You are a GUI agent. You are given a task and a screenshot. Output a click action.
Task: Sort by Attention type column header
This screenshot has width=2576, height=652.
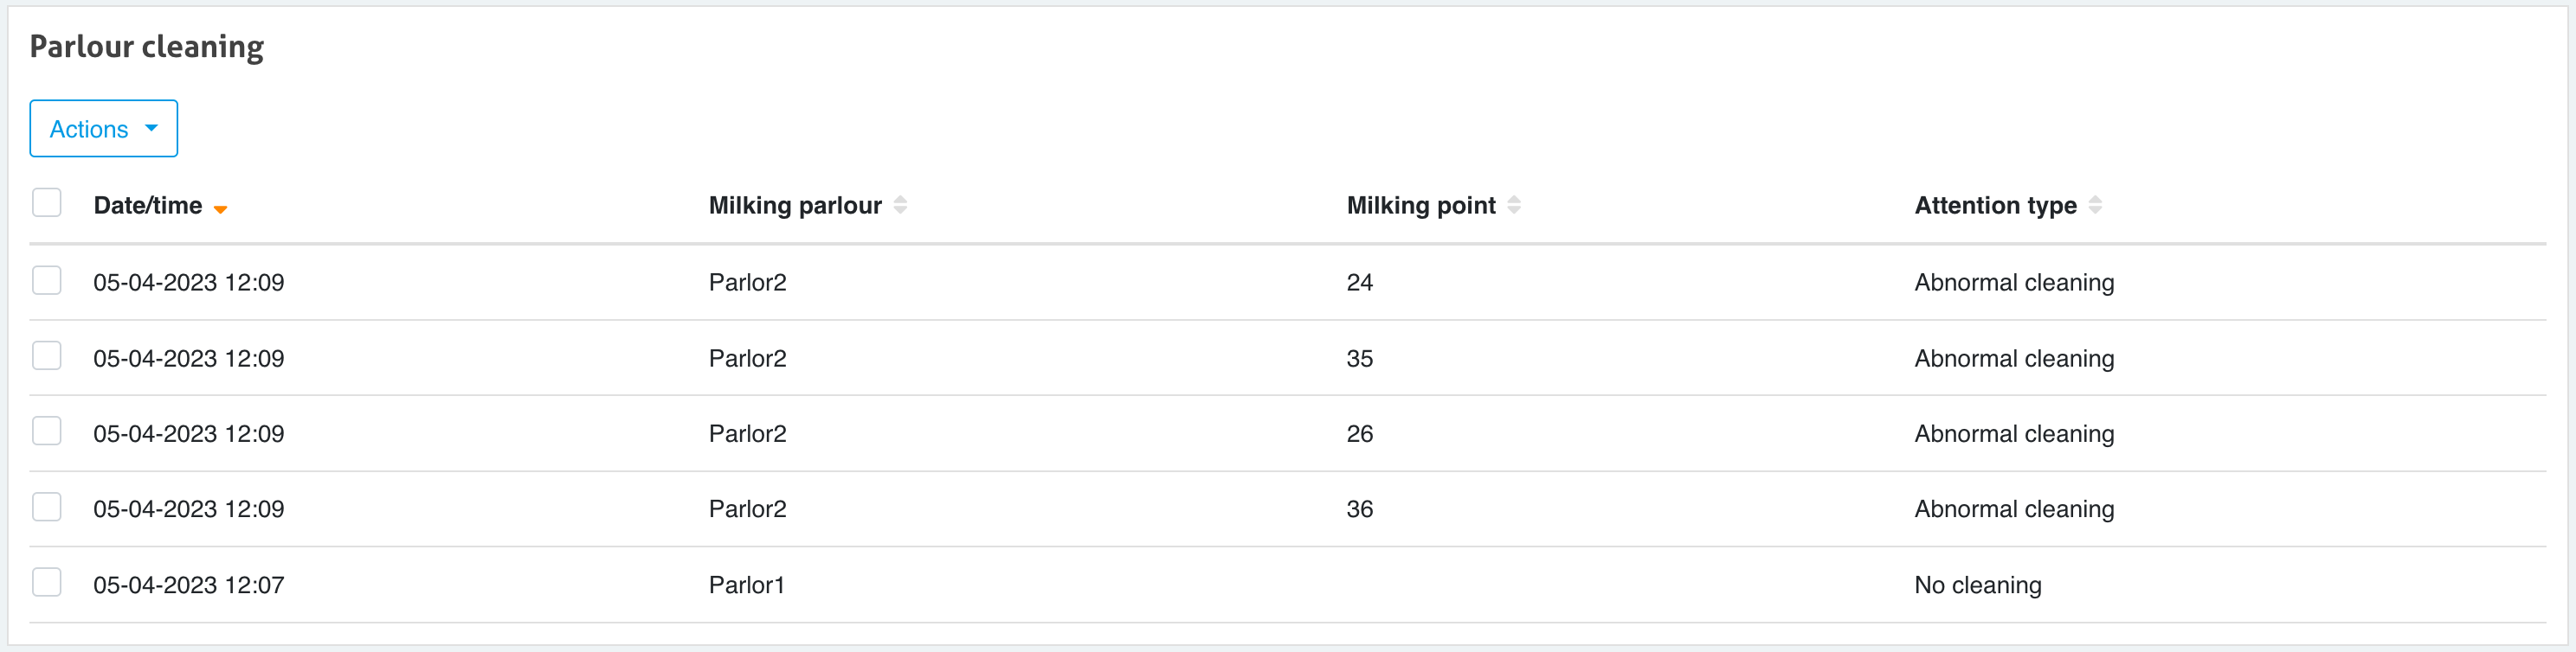(1995, 206)
